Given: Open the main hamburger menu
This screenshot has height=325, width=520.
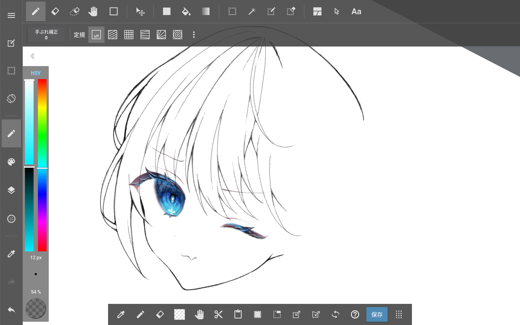Looking at the screenshot, I should tap(11, 15).
